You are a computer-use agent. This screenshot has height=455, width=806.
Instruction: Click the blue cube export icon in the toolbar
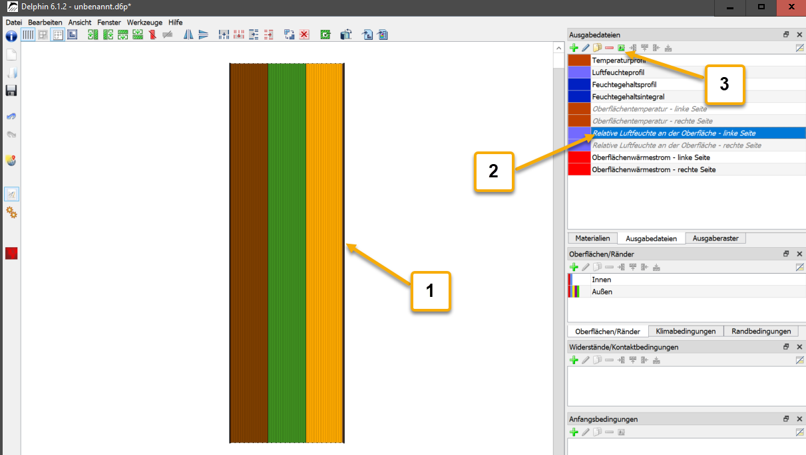pos(345,35)
